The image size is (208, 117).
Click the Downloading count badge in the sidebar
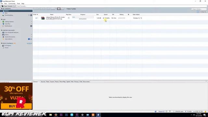tap(31, 15)
